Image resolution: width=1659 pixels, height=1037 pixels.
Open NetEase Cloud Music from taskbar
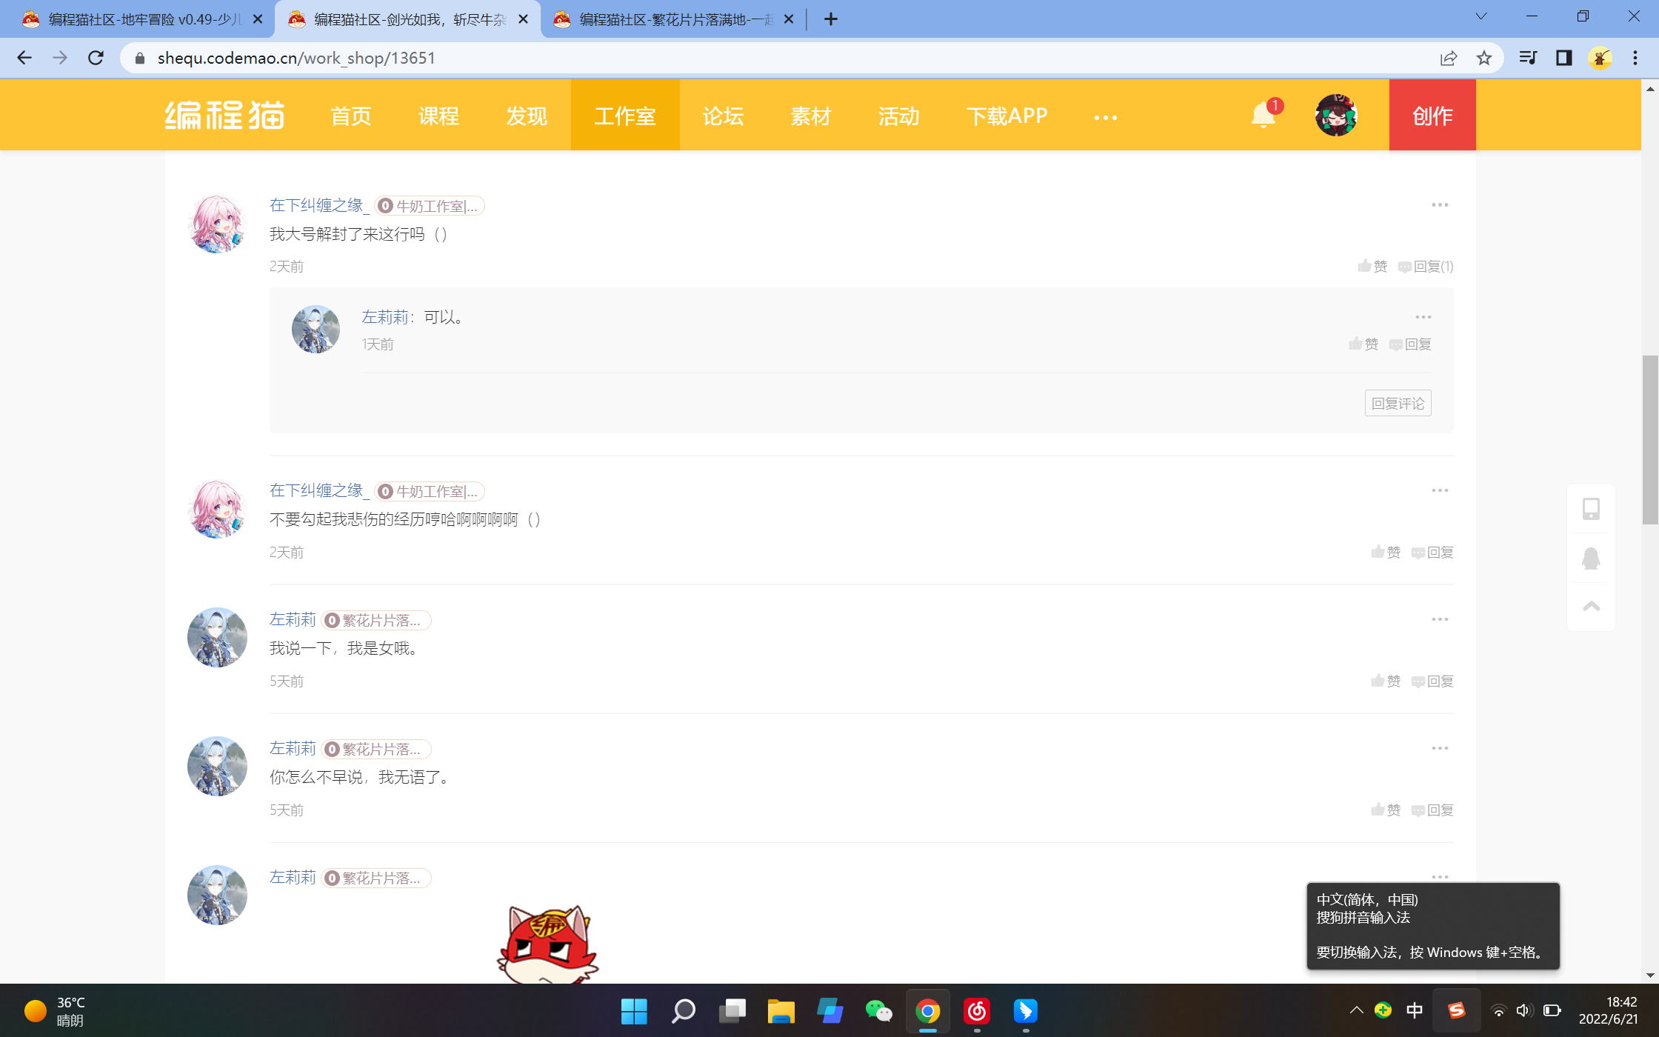coord(977,1011)
